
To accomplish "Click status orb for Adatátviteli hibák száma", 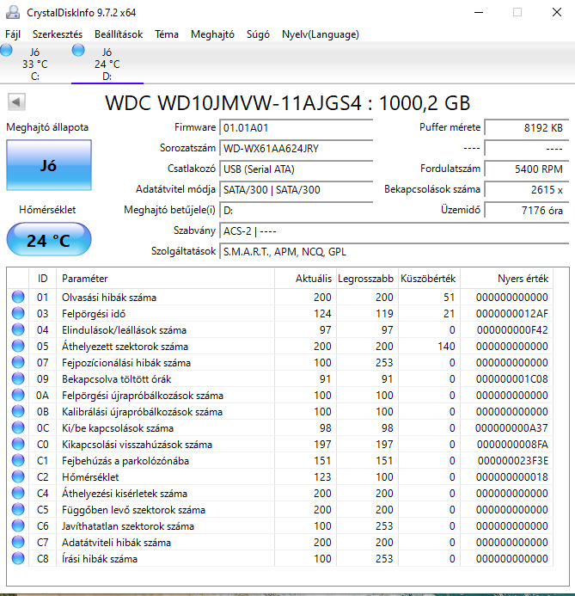I will point(18,542).
